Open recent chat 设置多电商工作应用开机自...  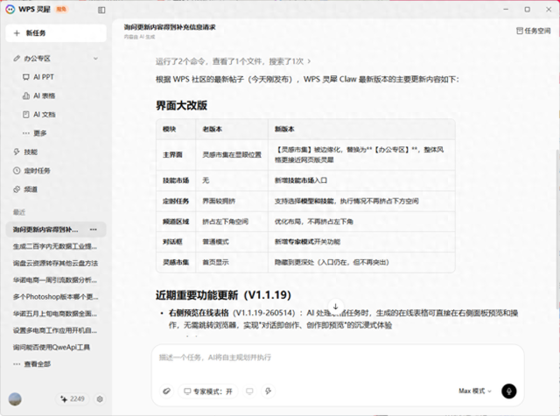click(x=55, y=330)
